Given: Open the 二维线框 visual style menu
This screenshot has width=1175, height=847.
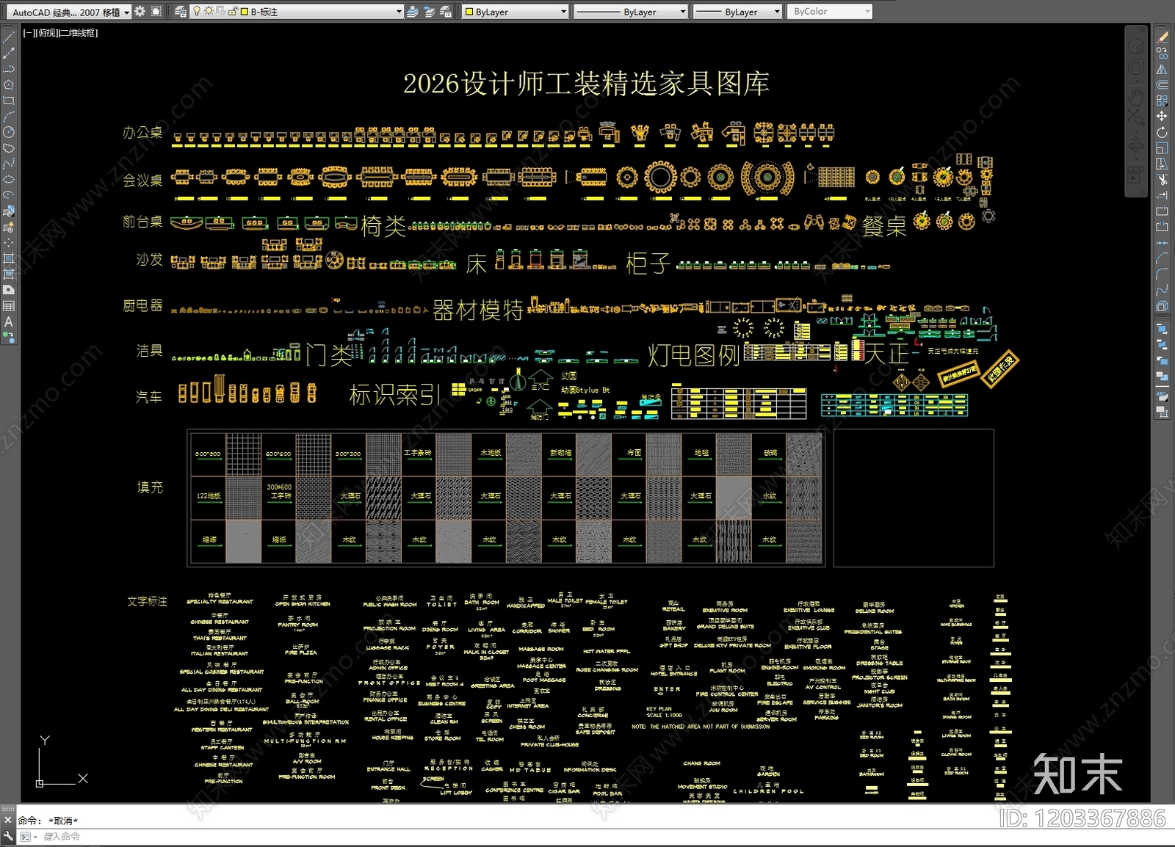Looking at the screenshot, I should (78, 33).
